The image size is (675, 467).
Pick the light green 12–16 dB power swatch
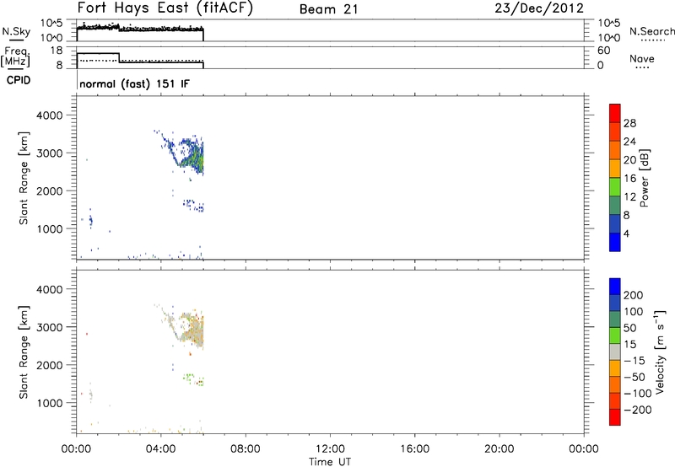tap(615, 187)
